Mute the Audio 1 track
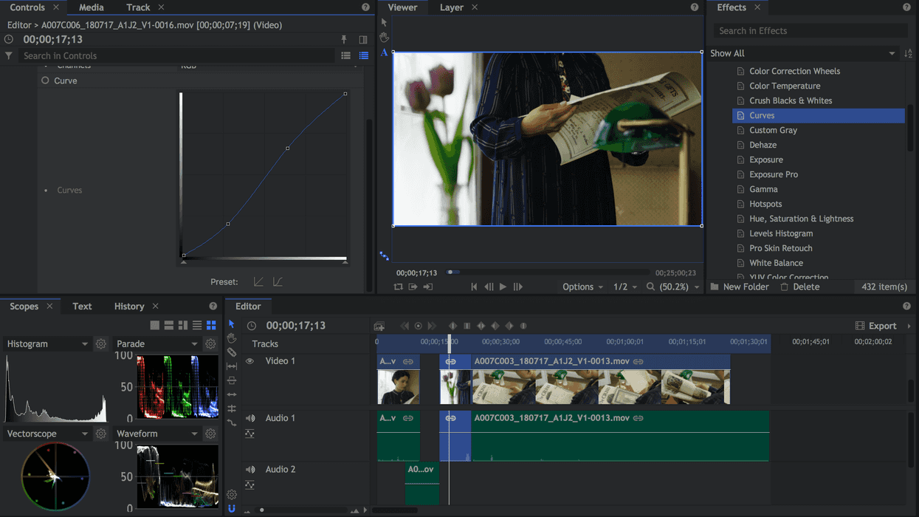Screen dimensions: 919x517 pyautogui.click(x=250, y=419)
